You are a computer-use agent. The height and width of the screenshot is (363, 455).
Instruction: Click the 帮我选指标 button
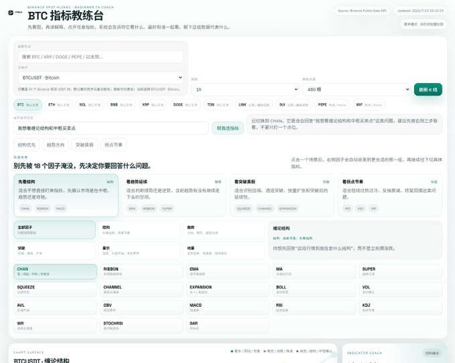tap(228, 128)
